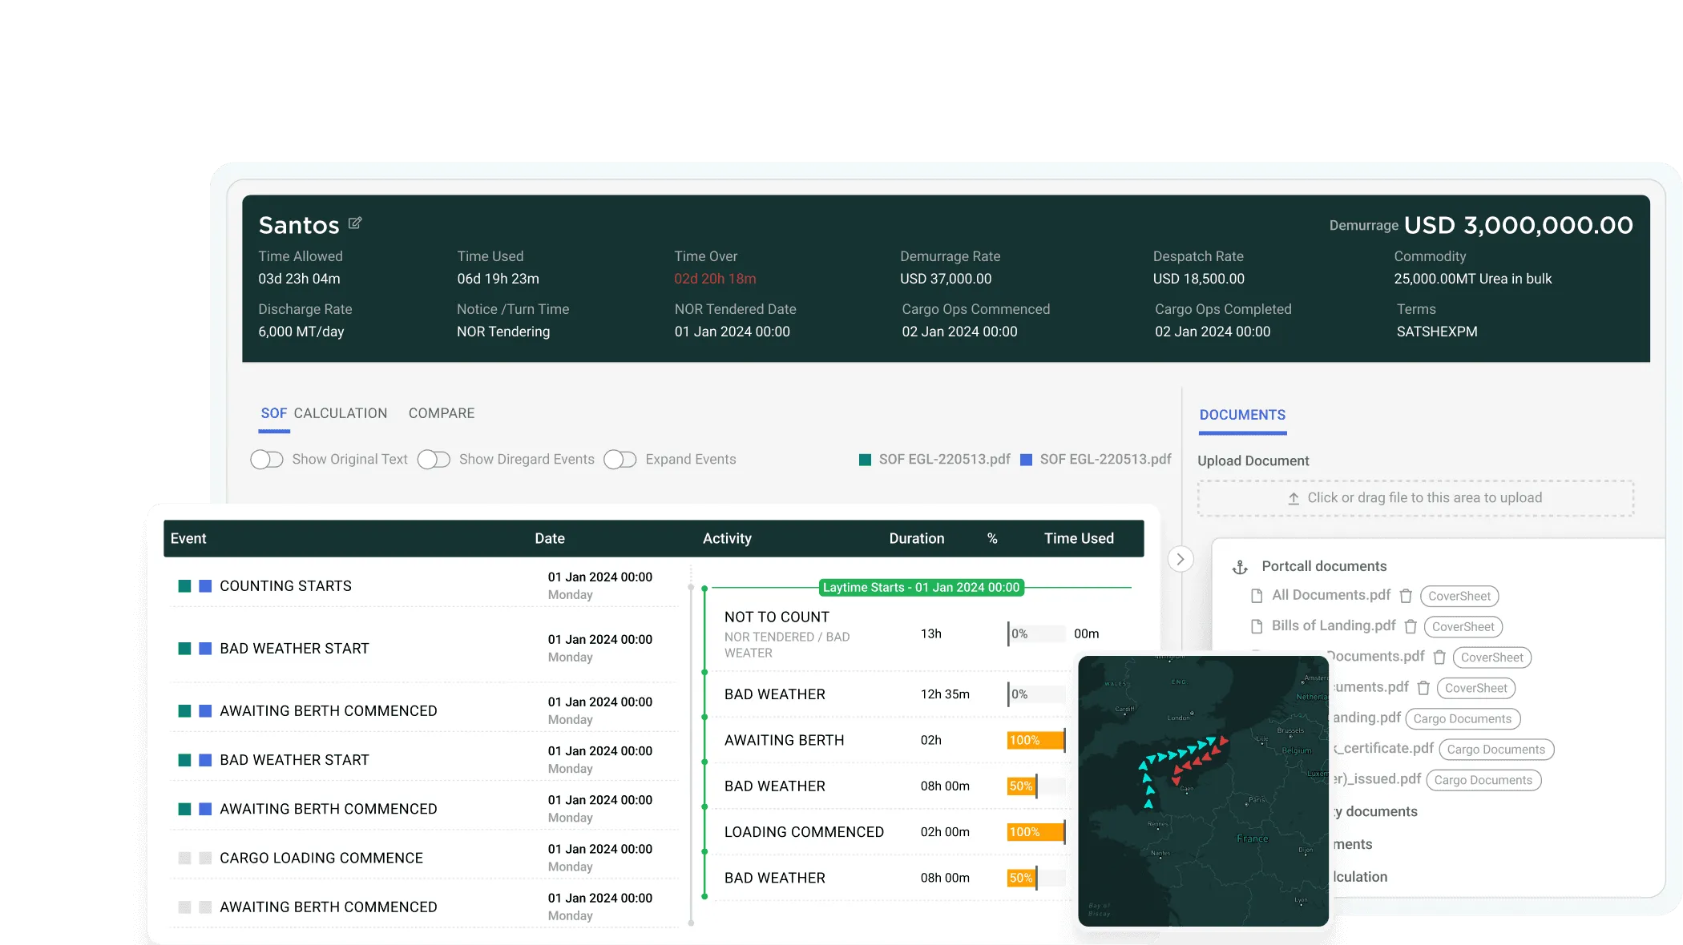Click the vessel route map thumbnail
Image resolution: width=1683 pixels, height=945 pixels.
[x=1202, y=793]
